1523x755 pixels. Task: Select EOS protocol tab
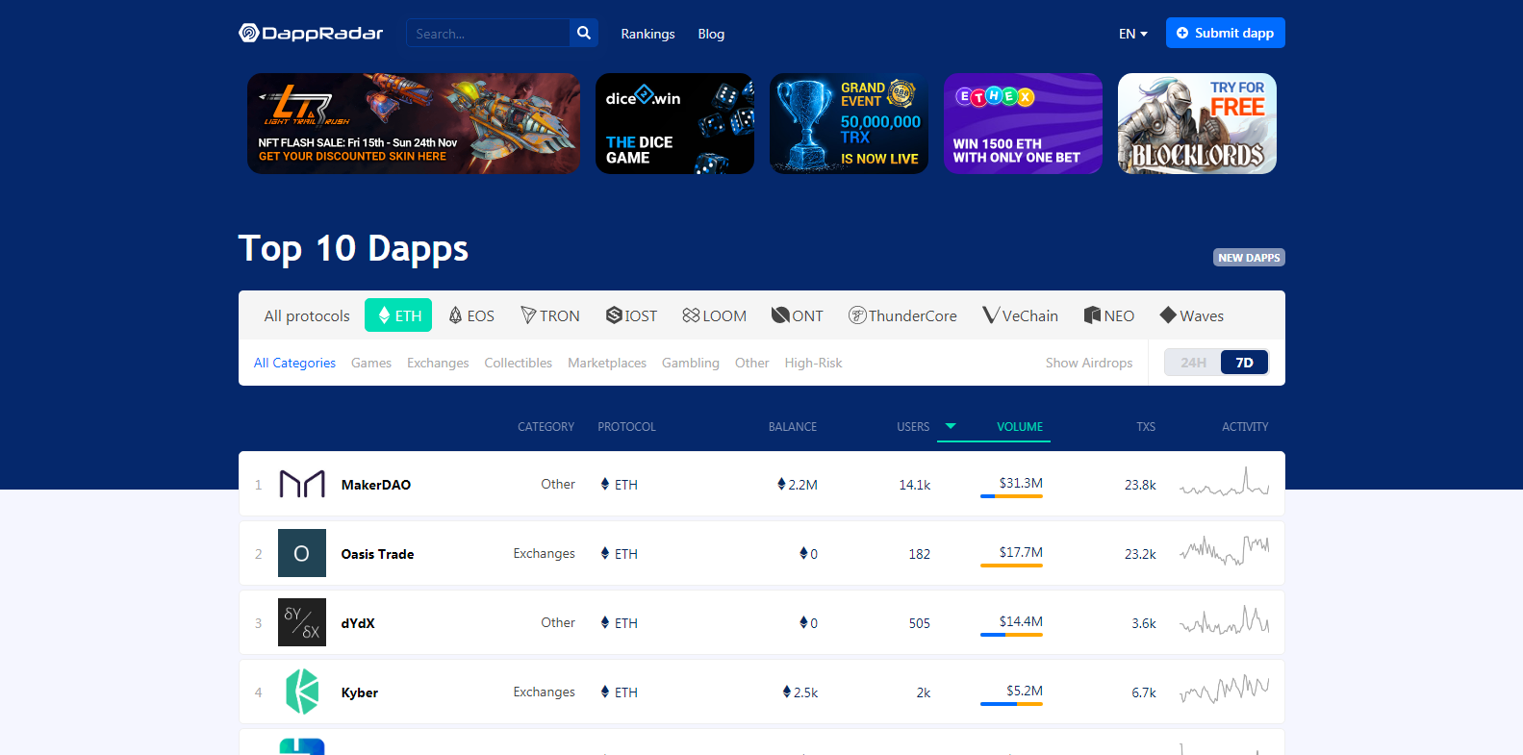click(x=471, y=315)
